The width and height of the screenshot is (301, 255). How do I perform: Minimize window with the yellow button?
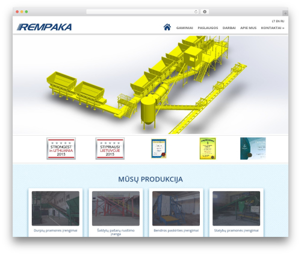pos(22,12)
